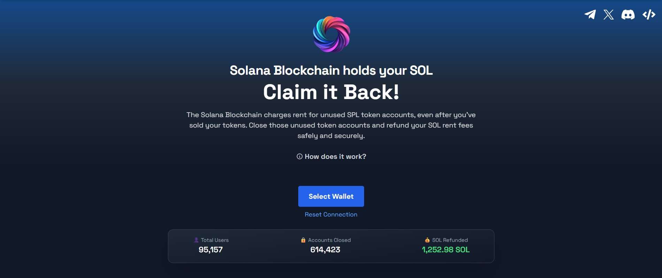Click the 614,423 accounts closed number
The height and width of the screenshot is (278, 662).
[325, 250]
